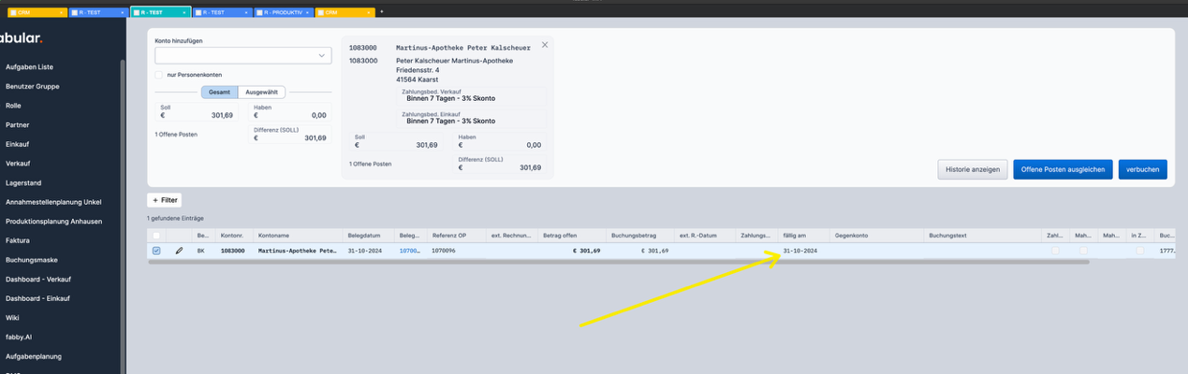
Task: Close the active teal R - TEST tab
Action: tap(184, 12)
